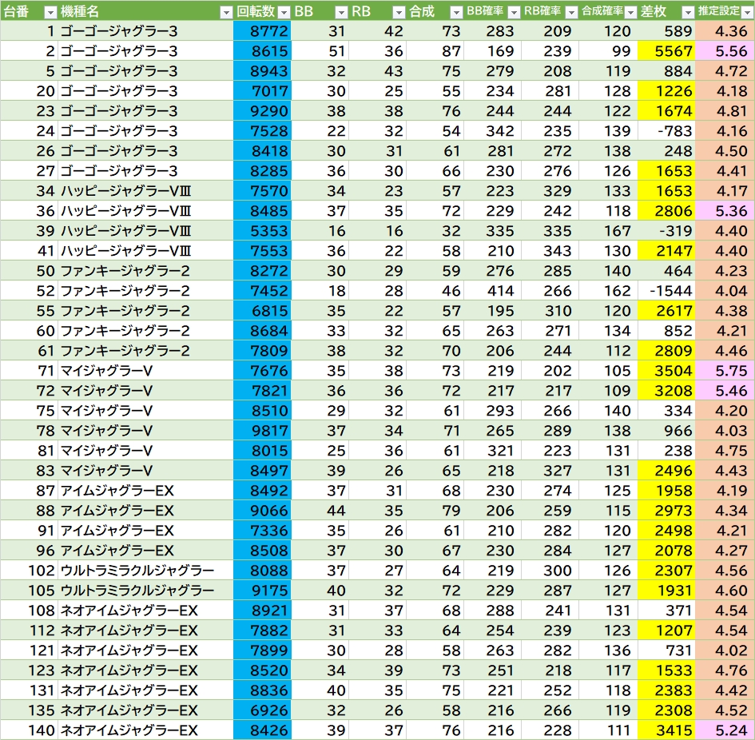Select the -1544 差枚 cell
755x740 pixels.
(667, 291)
